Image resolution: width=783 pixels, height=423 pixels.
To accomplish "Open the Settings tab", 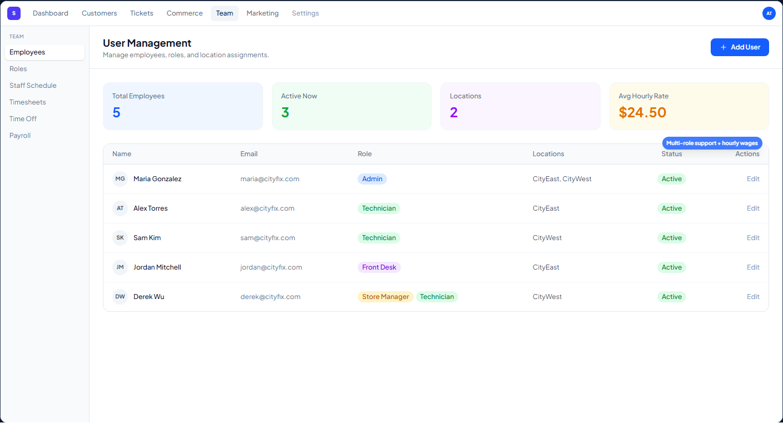I will coord(305,13).
